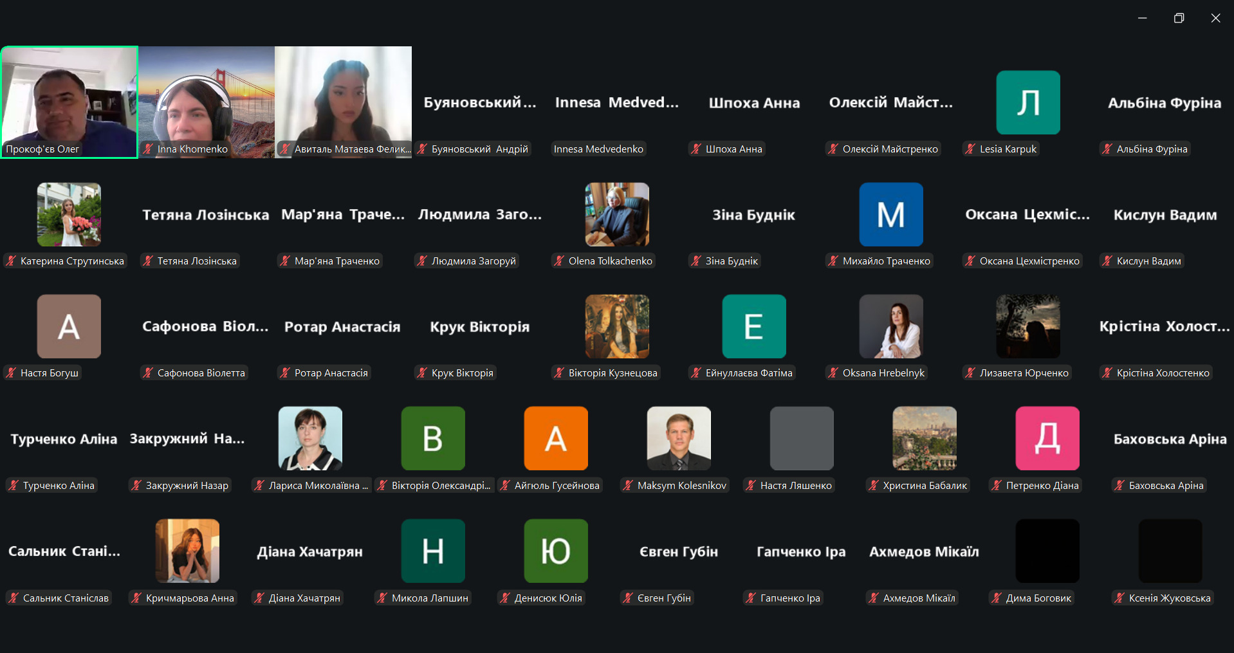Click muted mic icon beside Oksana Hrebelnyk
The width and height of the screenshot is (1234, 653).
pyautogui.click(x=833, y=373)
